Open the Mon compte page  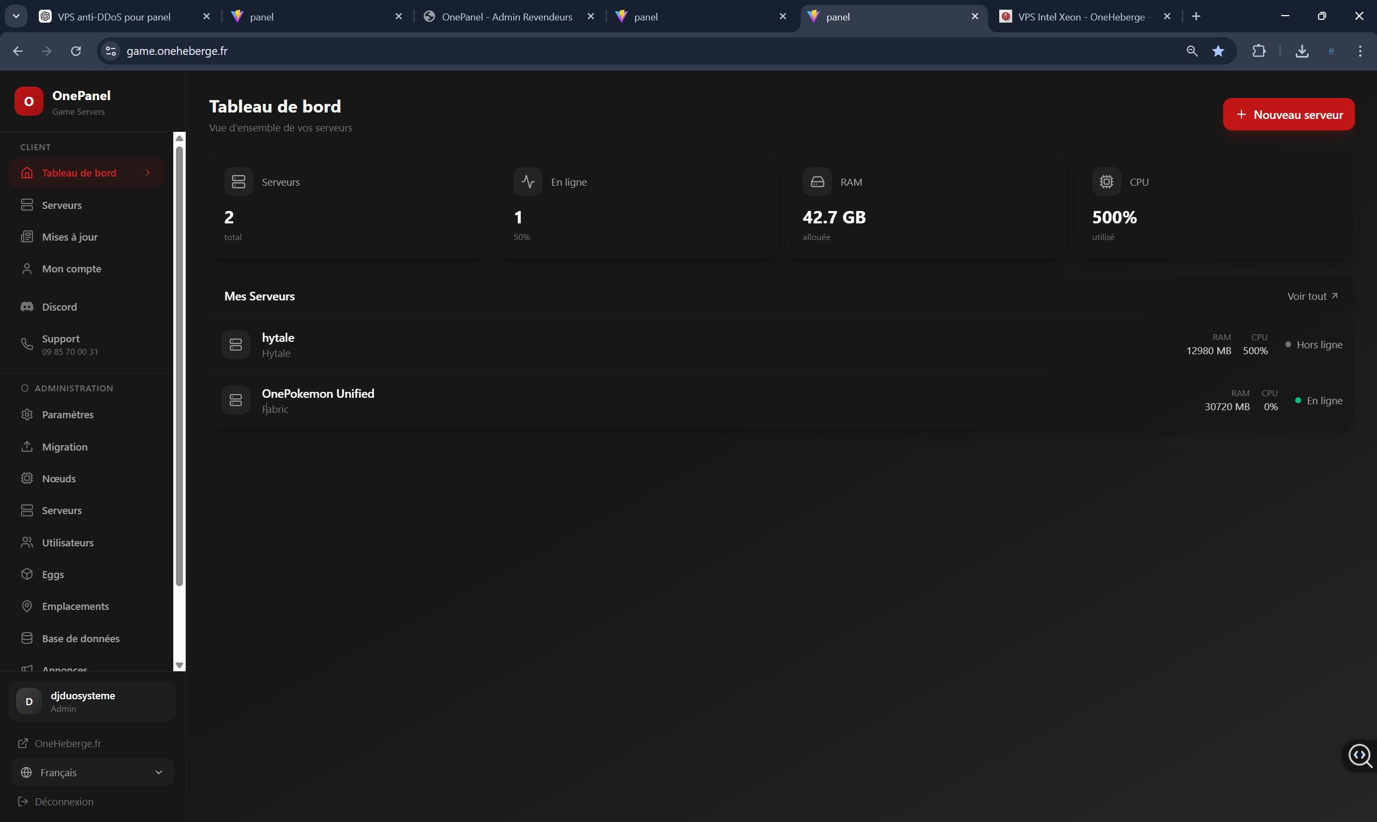coord(71,269)
